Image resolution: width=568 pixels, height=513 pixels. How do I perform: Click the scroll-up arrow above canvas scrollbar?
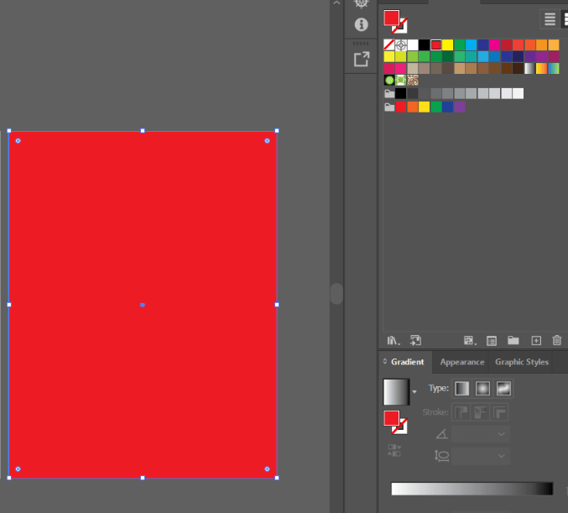coord(336,3)
